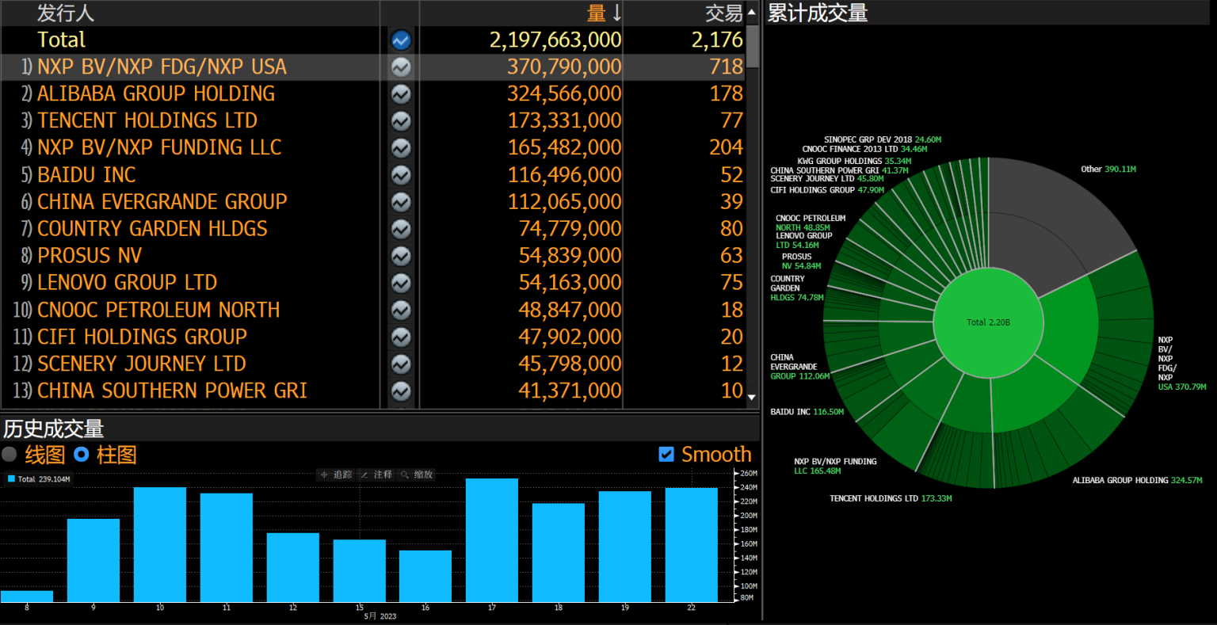Click the blue Total legend color swatch
The image size is (1217, 625).
click(11, 479)
